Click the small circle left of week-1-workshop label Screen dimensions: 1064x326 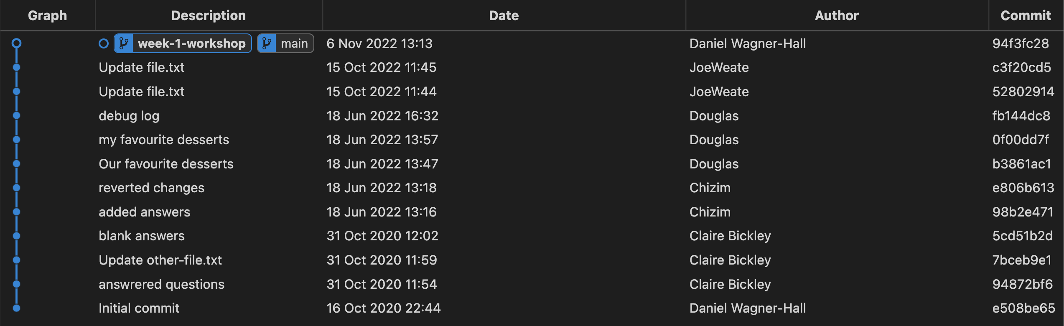point(103,43)
